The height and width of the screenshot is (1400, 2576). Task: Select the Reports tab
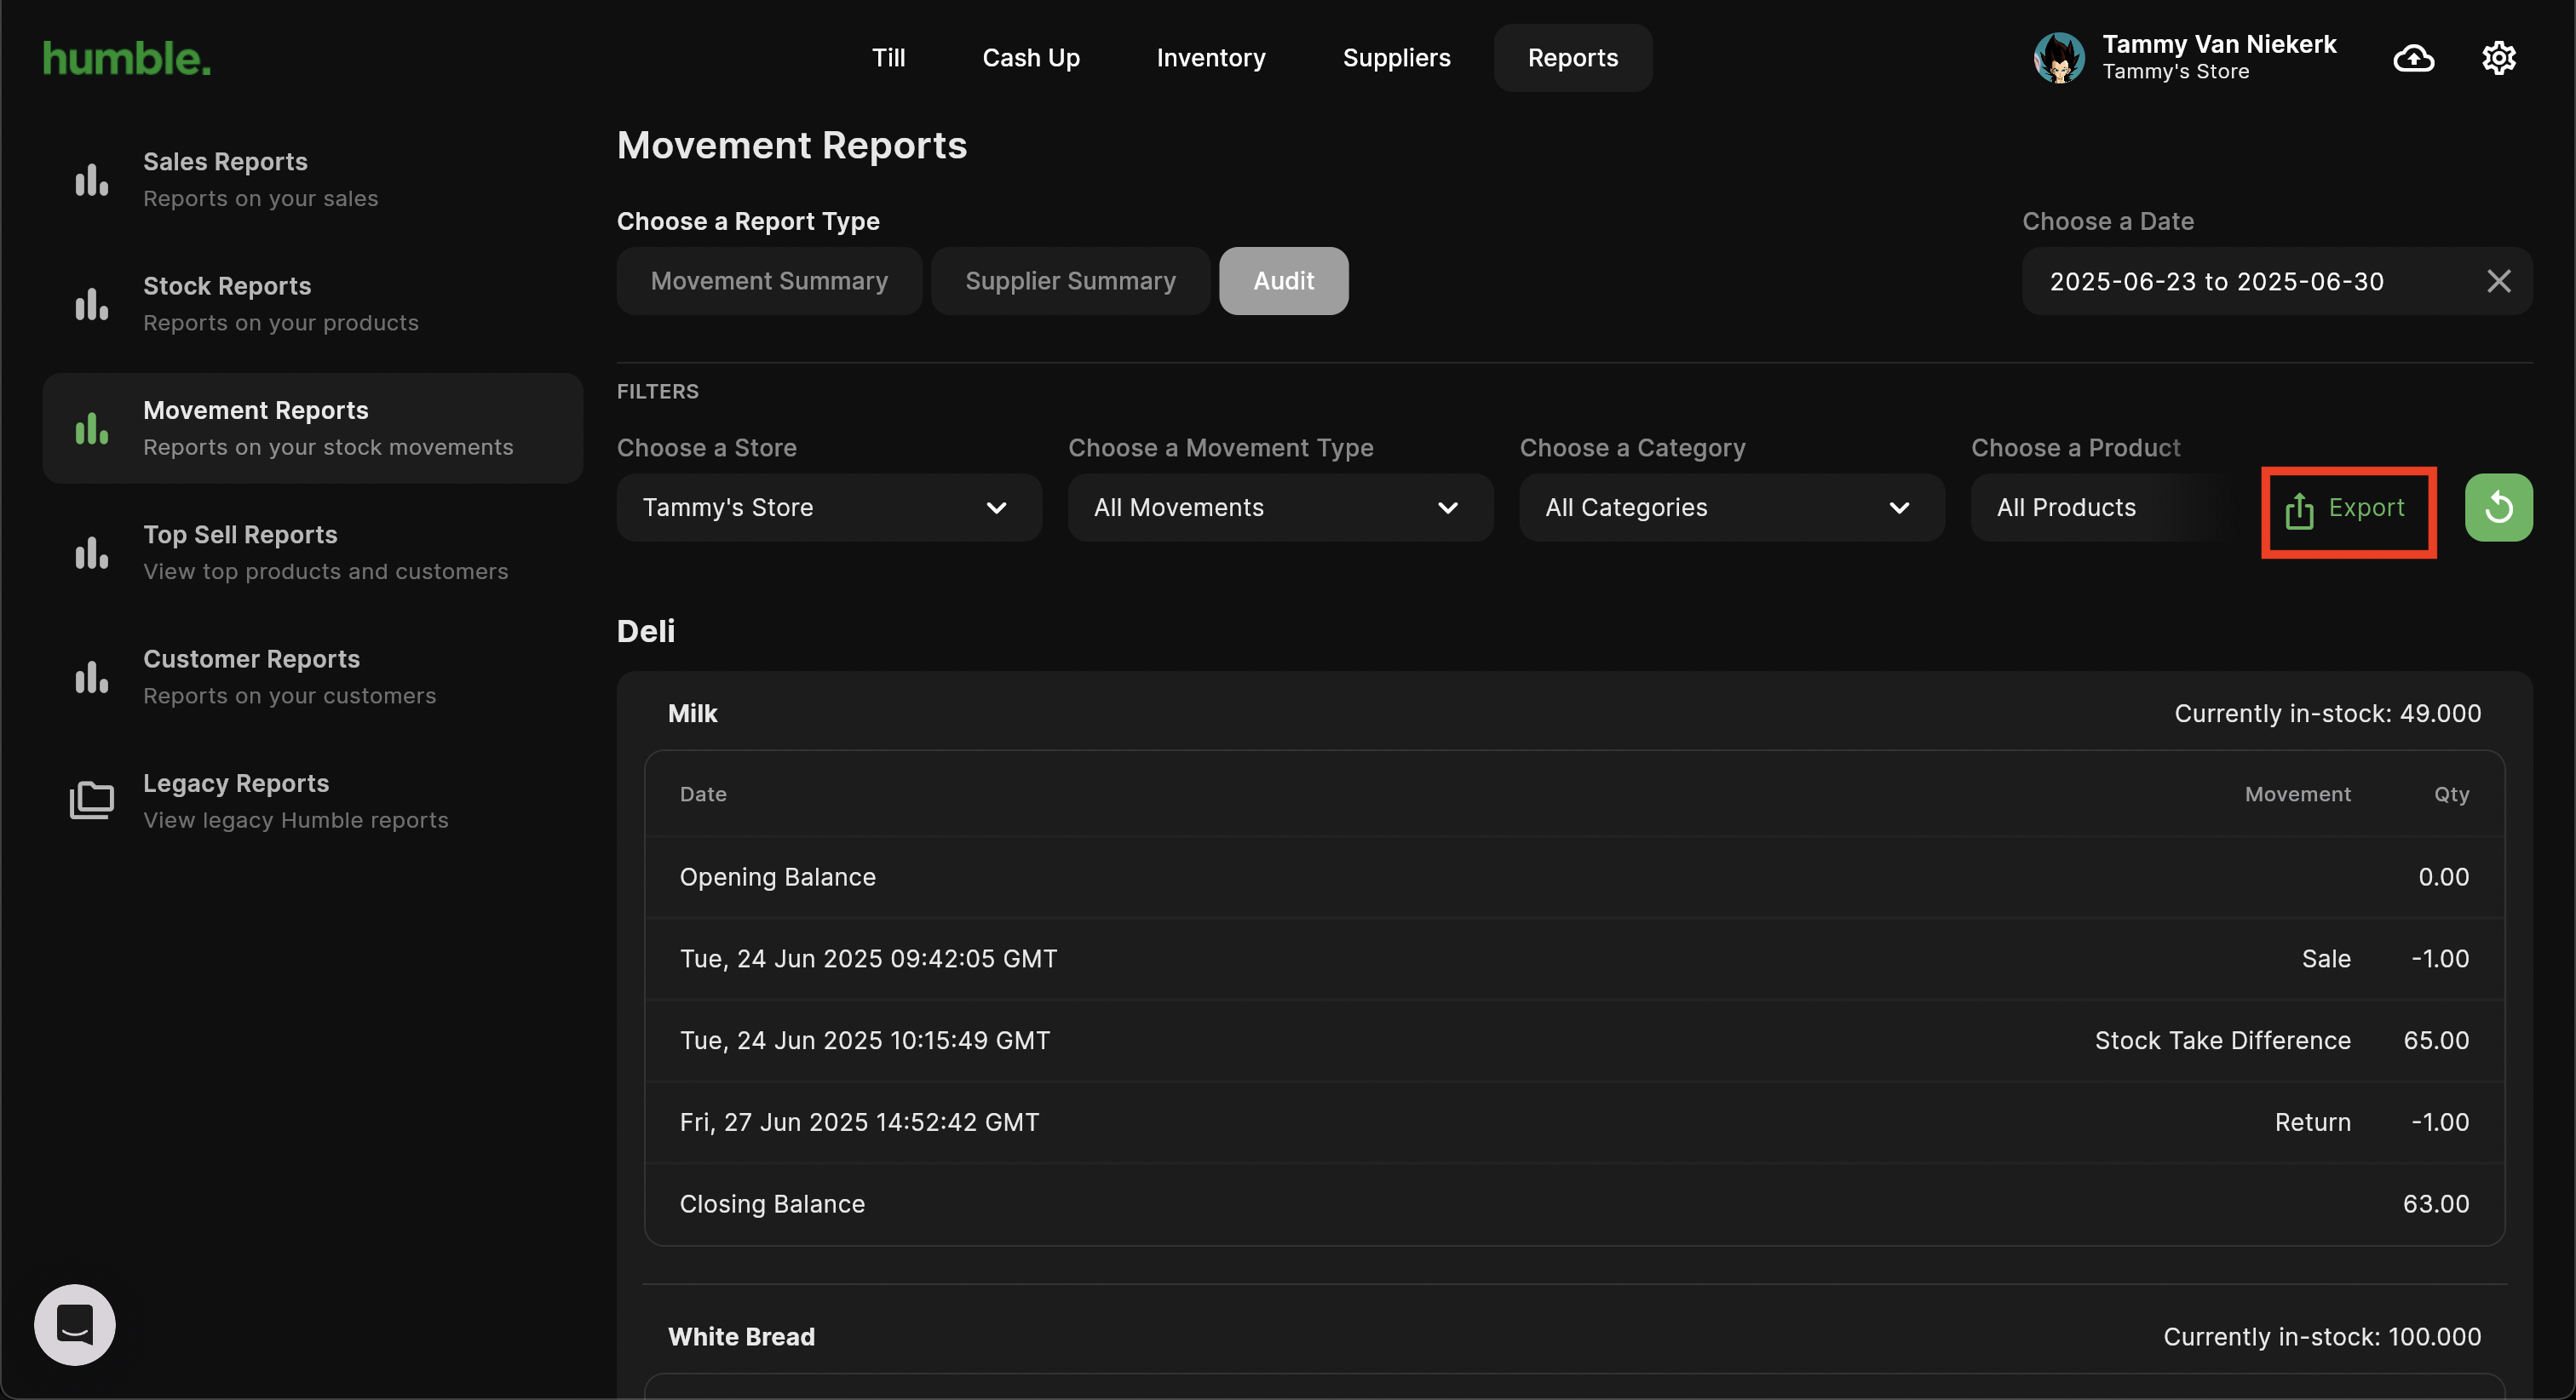[1573, 58]
